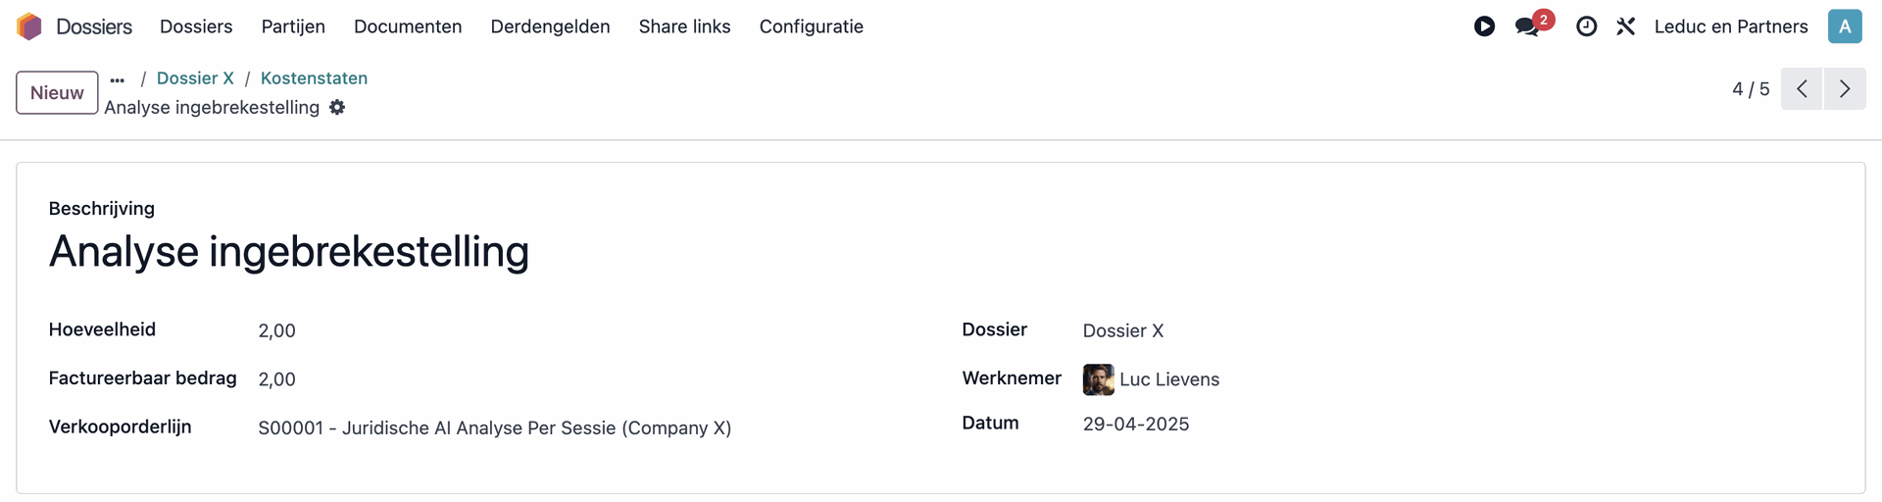1882x502 pixels.
Task: Open the messages conversation icon
Action: (1527, 26)
